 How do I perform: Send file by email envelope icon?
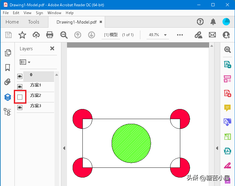pyautogui.click(x=212, y=35)
